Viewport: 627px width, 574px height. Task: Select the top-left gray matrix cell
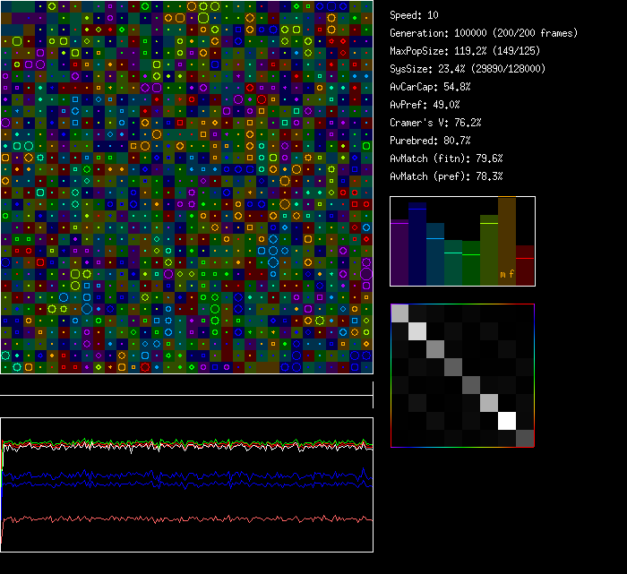coord(399,313)
